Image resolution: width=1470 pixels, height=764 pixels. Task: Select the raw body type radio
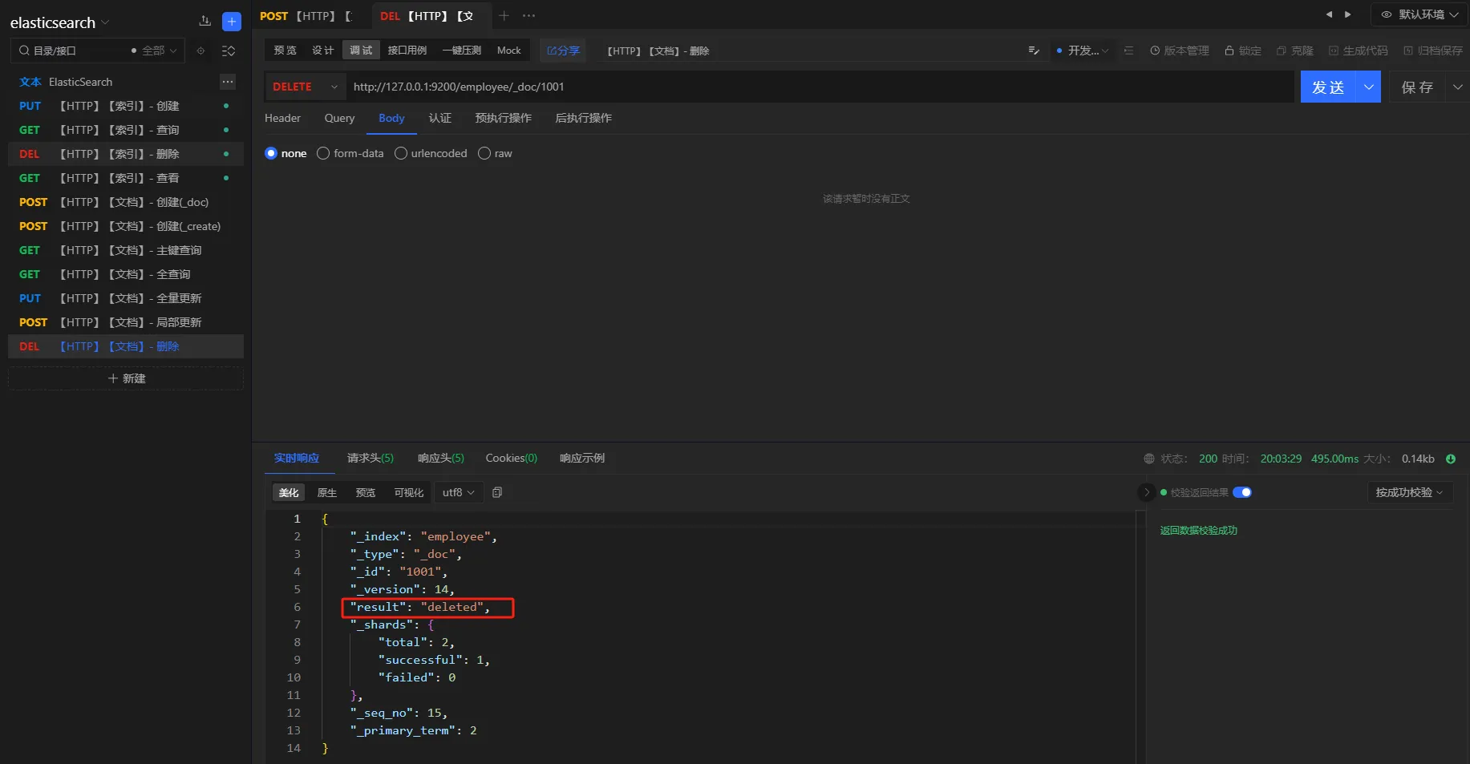484,153
